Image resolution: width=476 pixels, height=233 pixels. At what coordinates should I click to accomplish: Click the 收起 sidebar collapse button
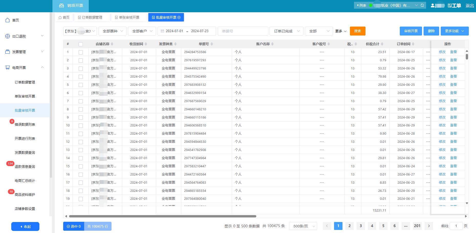pos(25,226)
